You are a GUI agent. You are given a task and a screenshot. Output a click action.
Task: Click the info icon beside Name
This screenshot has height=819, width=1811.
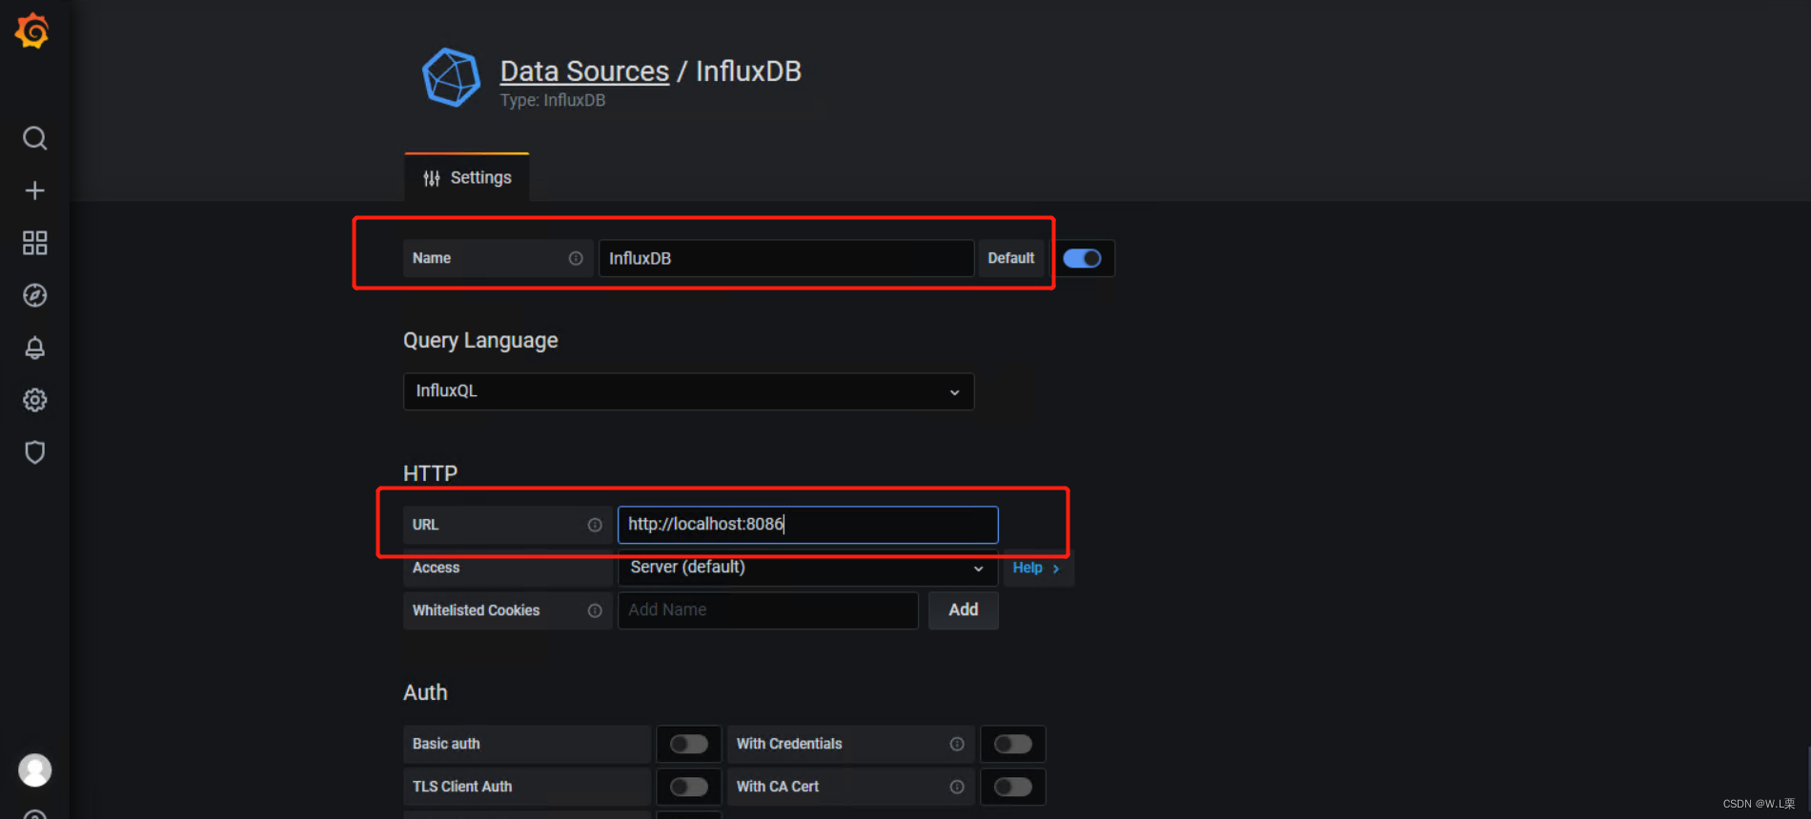pyautogui.click(x=576, y=258)
